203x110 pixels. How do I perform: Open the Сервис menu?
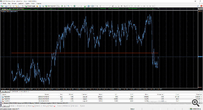pyautogui.click(x=27, y=4)
